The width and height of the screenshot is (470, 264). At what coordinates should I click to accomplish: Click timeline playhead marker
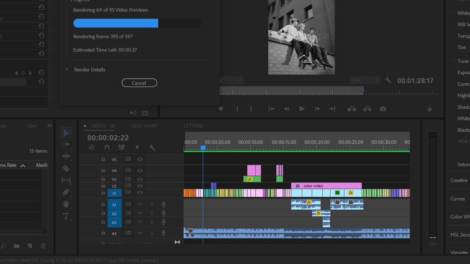click(x=203, y=148)
